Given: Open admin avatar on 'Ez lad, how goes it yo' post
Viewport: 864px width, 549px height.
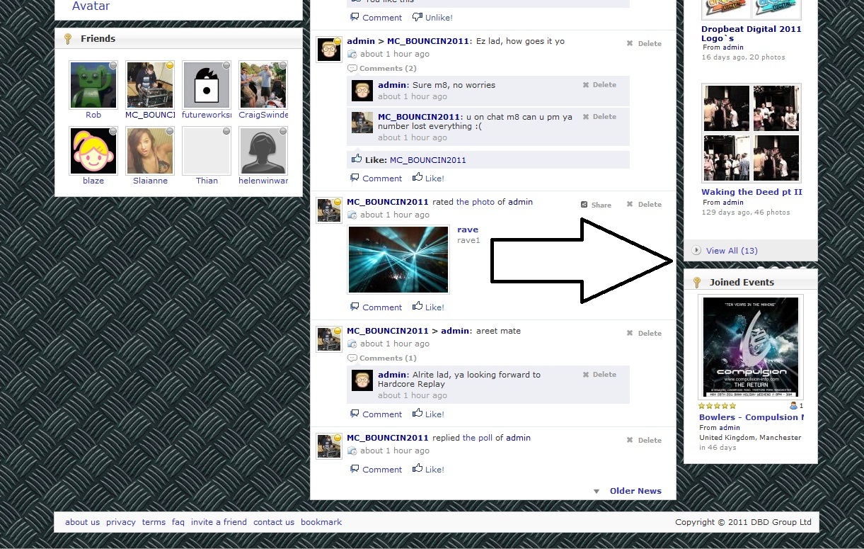Looking at the screenshot, I should (x=329, y=50).
